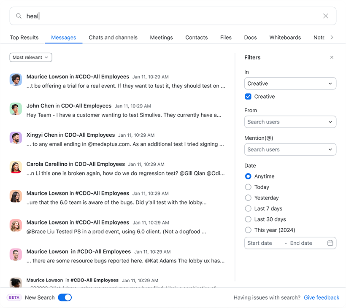Select This year (2024) option
The width and height of the screenshot is (346, 308).
coord(248,230)
